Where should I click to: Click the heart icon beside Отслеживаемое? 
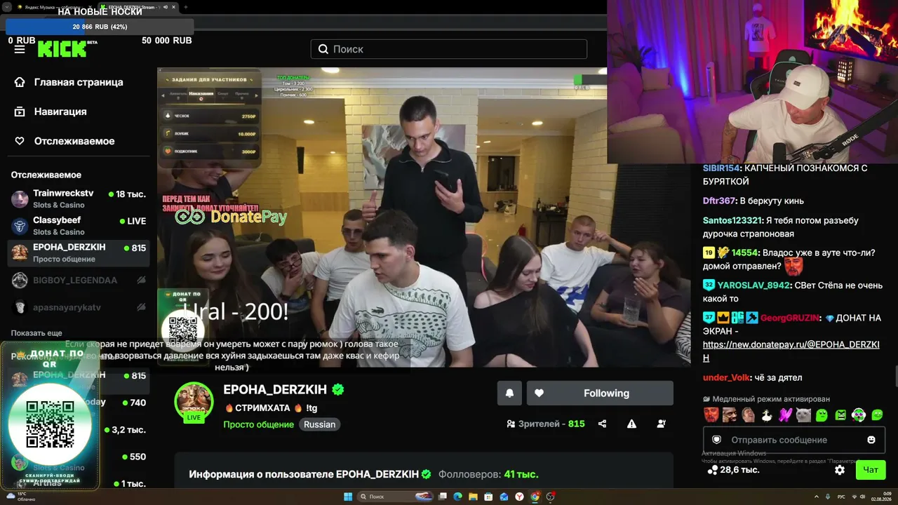[x=20, y=141]
